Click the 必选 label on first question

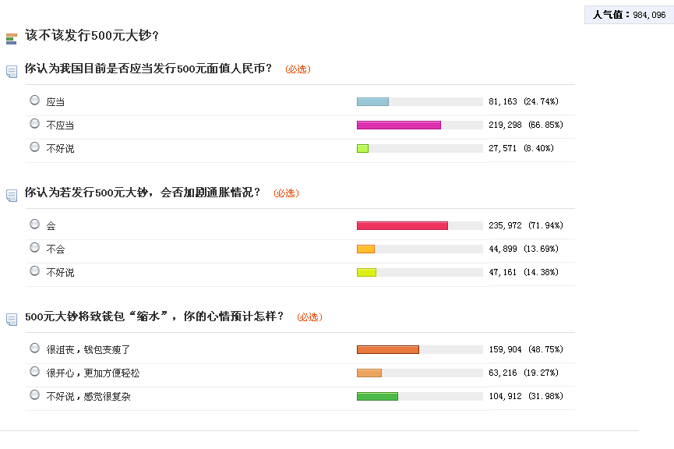click(x=298, y=69)
